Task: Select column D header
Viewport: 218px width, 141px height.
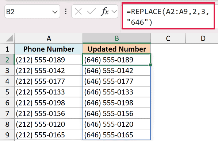Action: click(202, 38)
